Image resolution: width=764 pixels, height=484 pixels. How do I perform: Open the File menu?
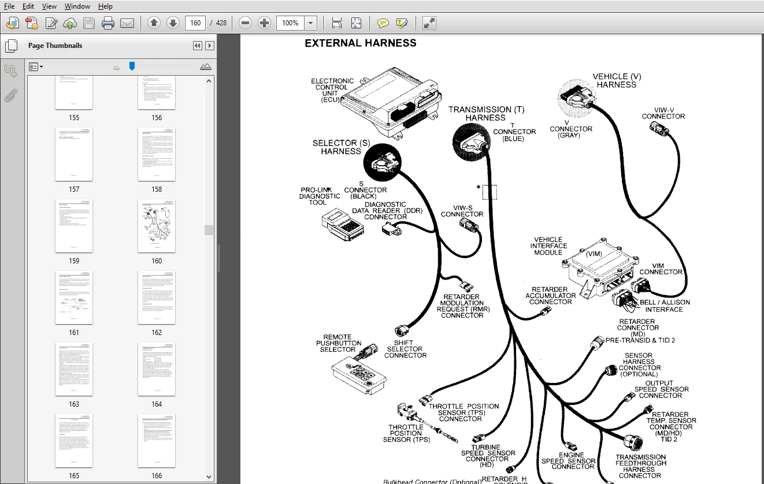click(9, 6)
